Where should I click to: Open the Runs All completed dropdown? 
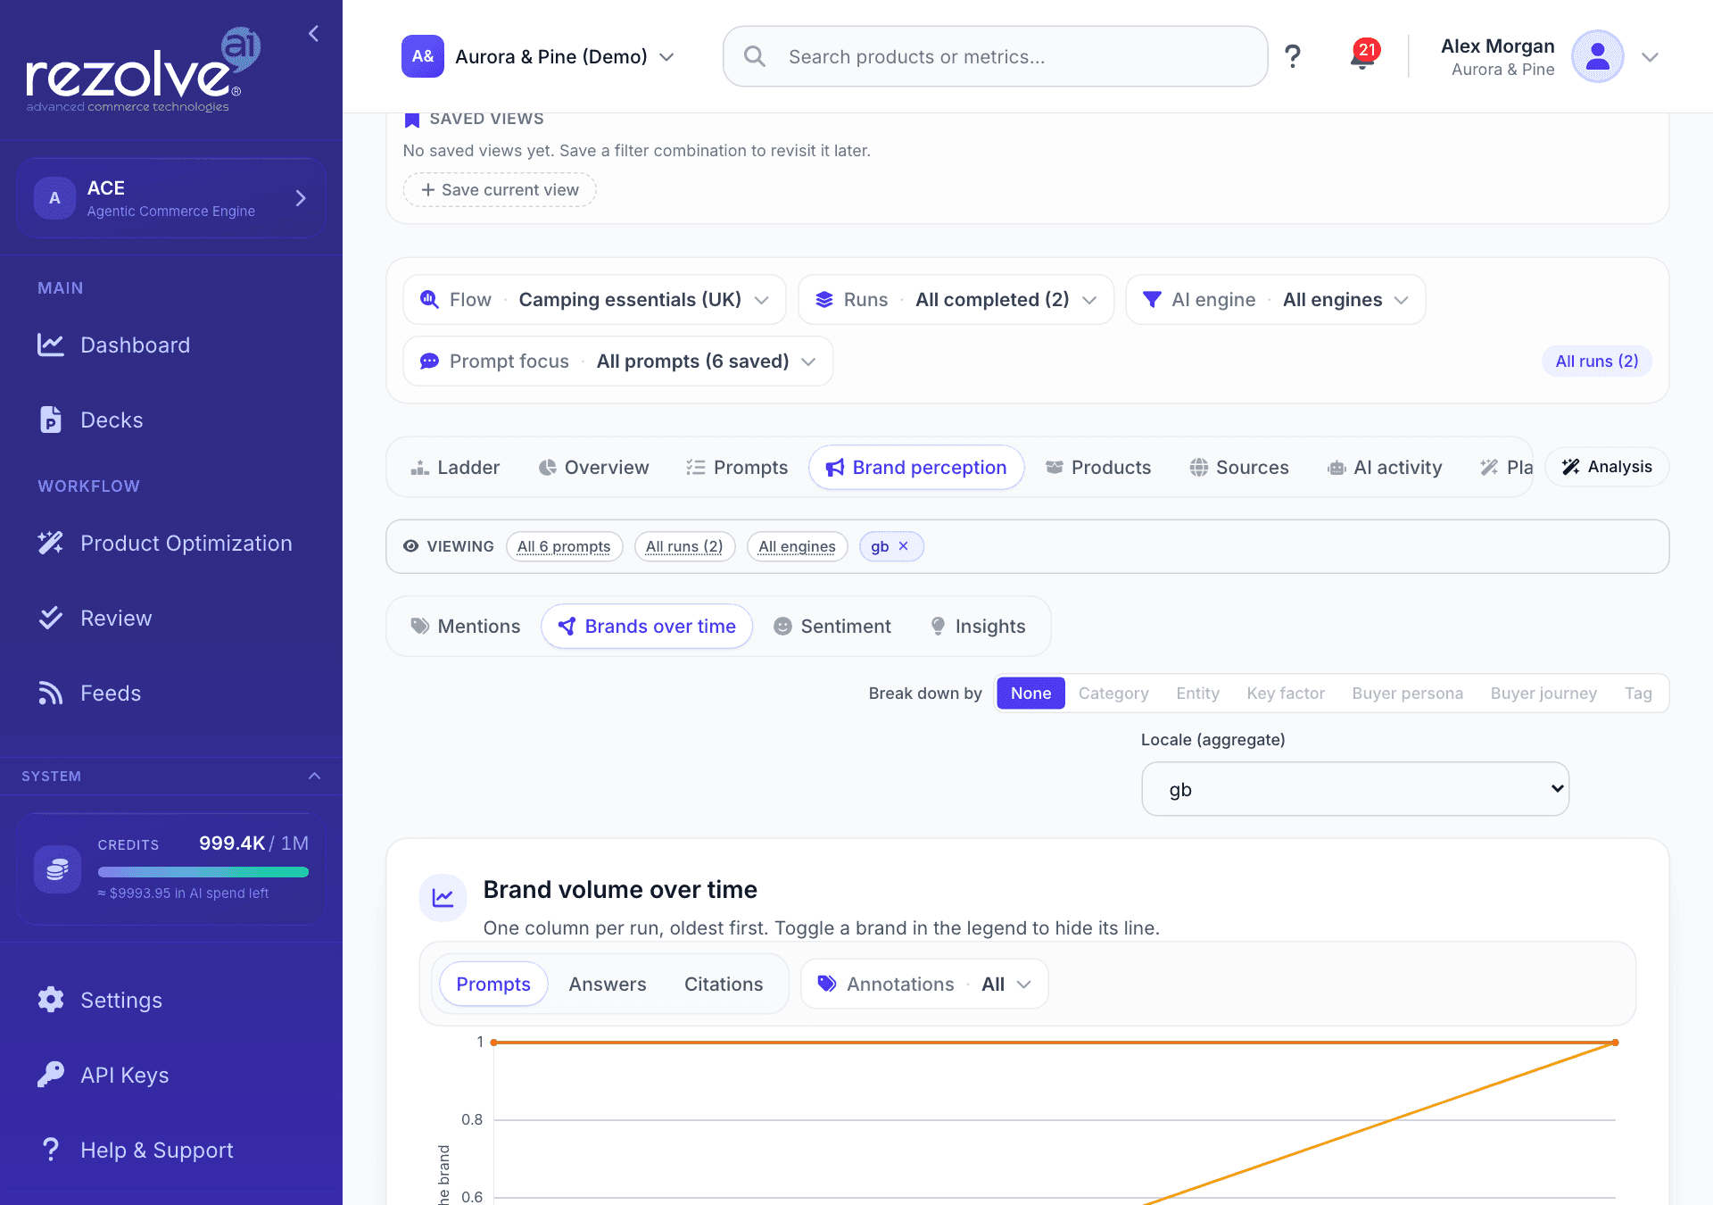point(956,300)
